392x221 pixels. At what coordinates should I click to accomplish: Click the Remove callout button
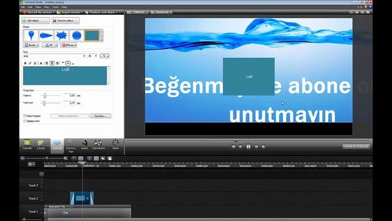(x=66, y=20)
